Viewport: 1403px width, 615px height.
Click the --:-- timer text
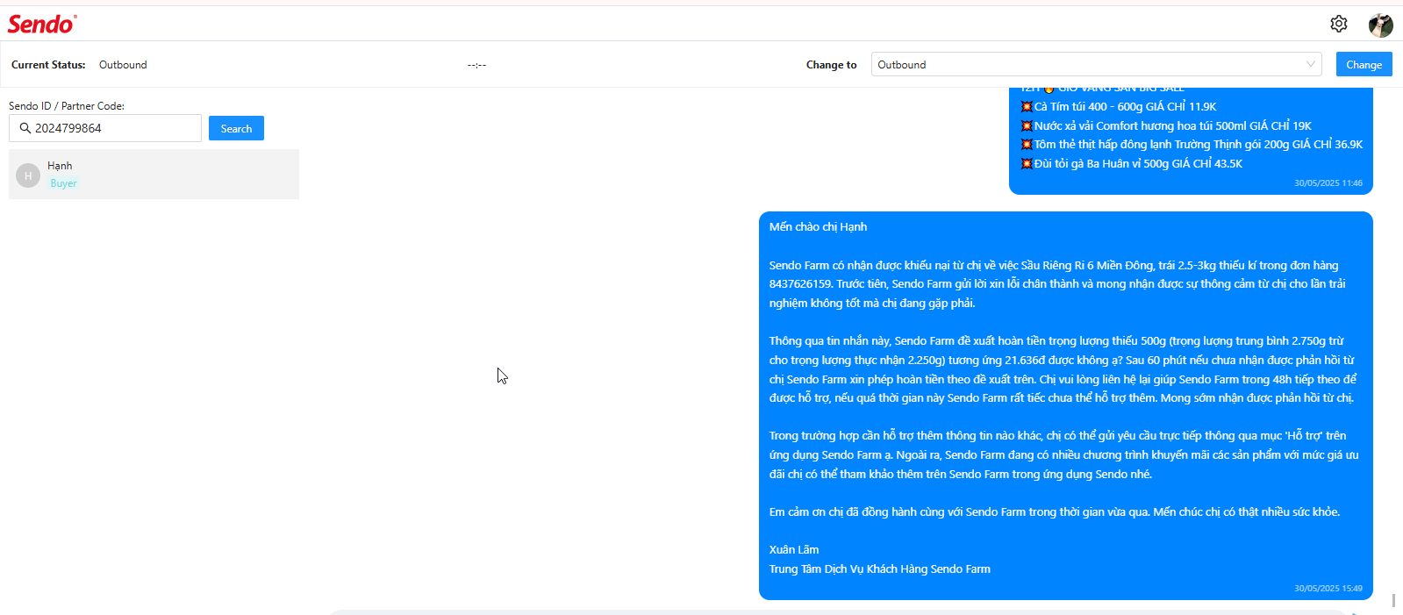pos(476,65)
